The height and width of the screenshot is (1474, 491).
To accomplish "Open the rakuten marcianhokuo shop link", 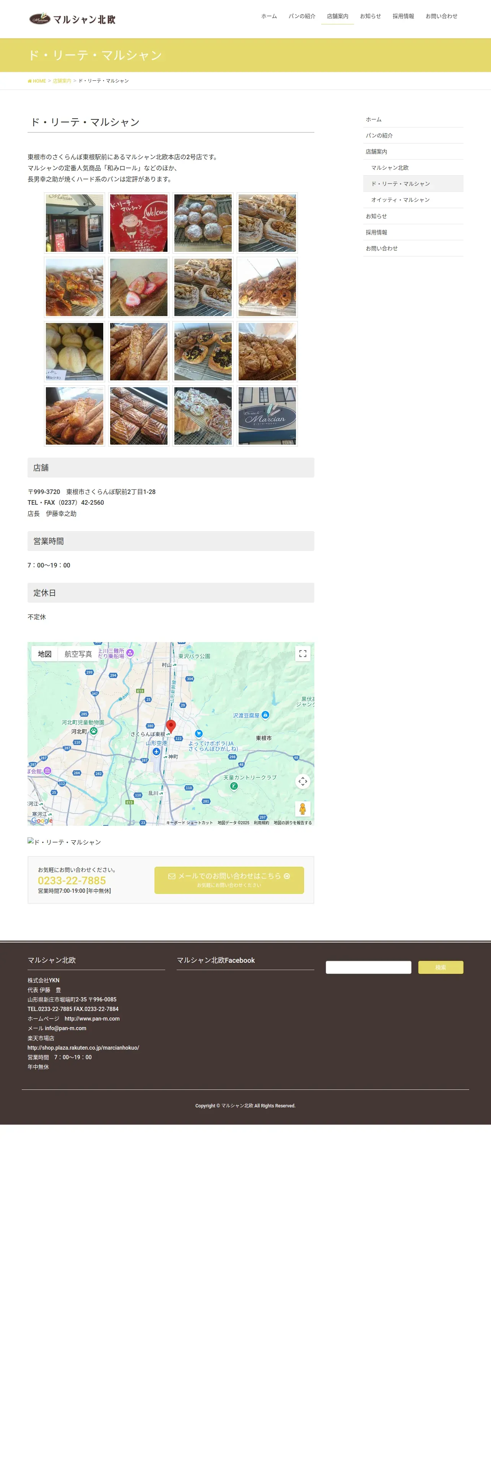I will coord(83,1048).
